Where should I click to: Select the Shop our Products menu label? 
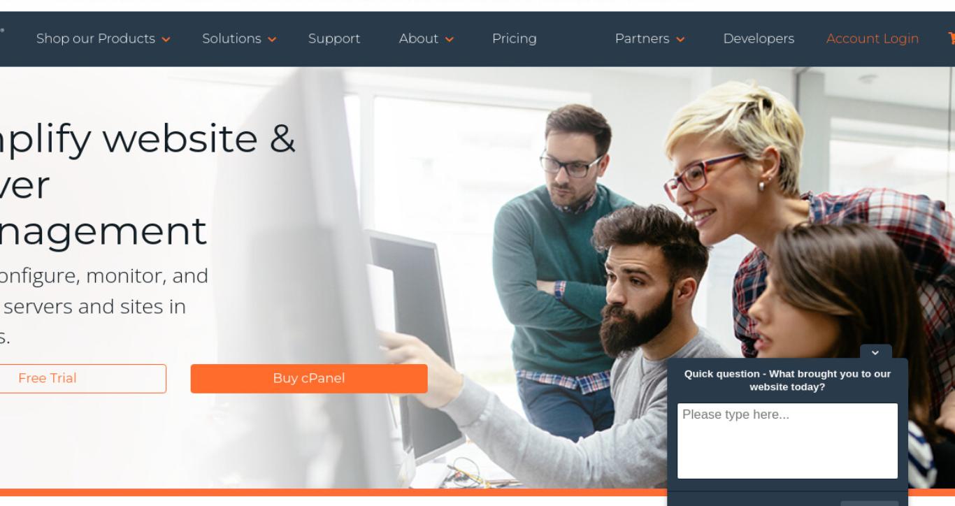[x=96, y=38]
